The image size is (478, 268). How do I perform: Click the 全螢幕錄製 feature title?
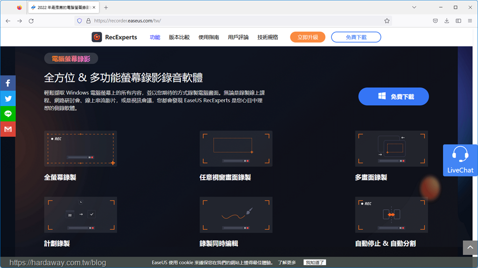tap(60, 177)
